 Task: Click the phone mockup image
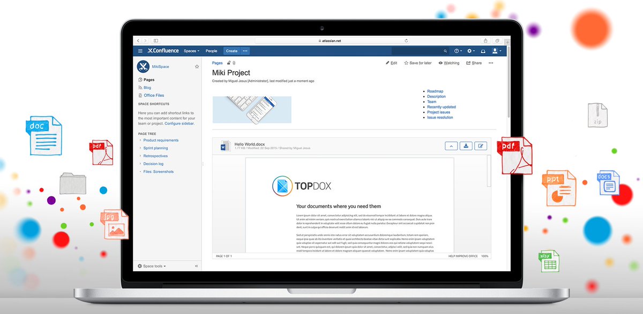252,110
